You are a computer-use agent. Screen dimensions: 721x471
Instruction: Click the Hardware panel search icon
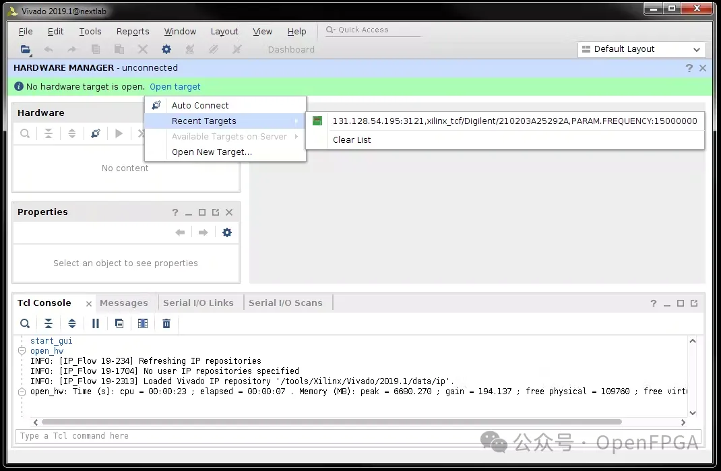click(x=25, y=133)
